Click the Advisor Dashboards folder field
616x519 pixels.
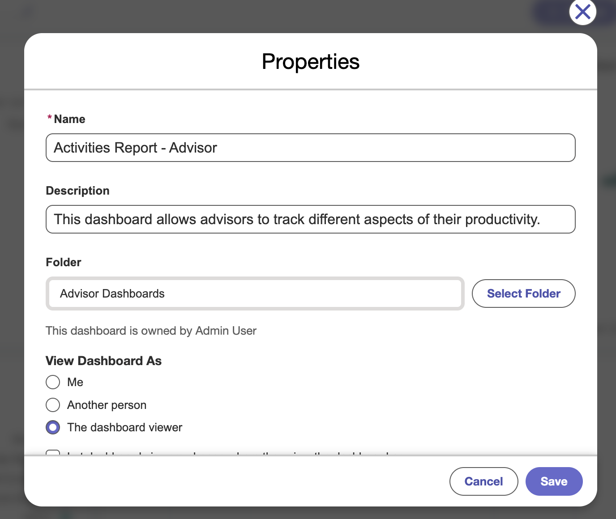255,294
